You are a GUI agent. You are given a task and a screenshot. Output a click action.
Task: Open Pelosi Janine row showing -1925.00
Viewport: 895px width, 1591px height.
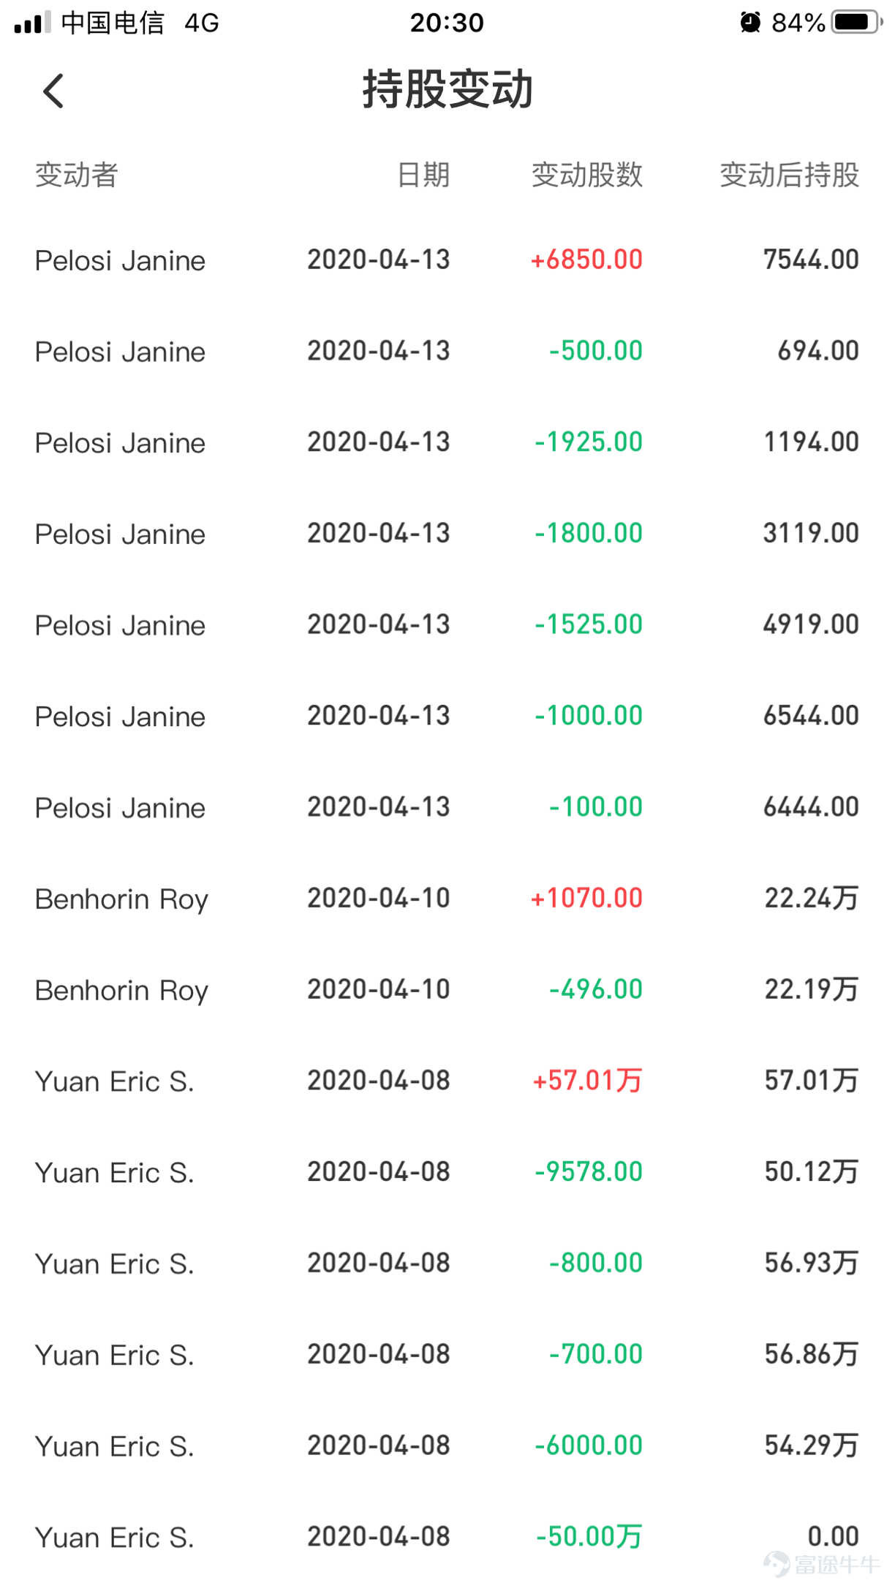[447, 442]
